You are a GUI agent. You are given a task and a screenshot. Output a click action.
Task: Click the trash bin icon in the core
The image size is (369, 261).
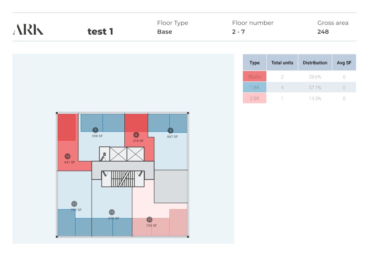pyautogui.click(x=105, y=154)
